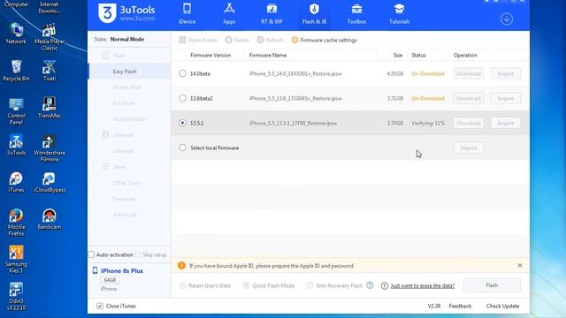566x318 pixels.
Task: Download the 13.6beta2 firmware
Action: (x=468, y=98)
